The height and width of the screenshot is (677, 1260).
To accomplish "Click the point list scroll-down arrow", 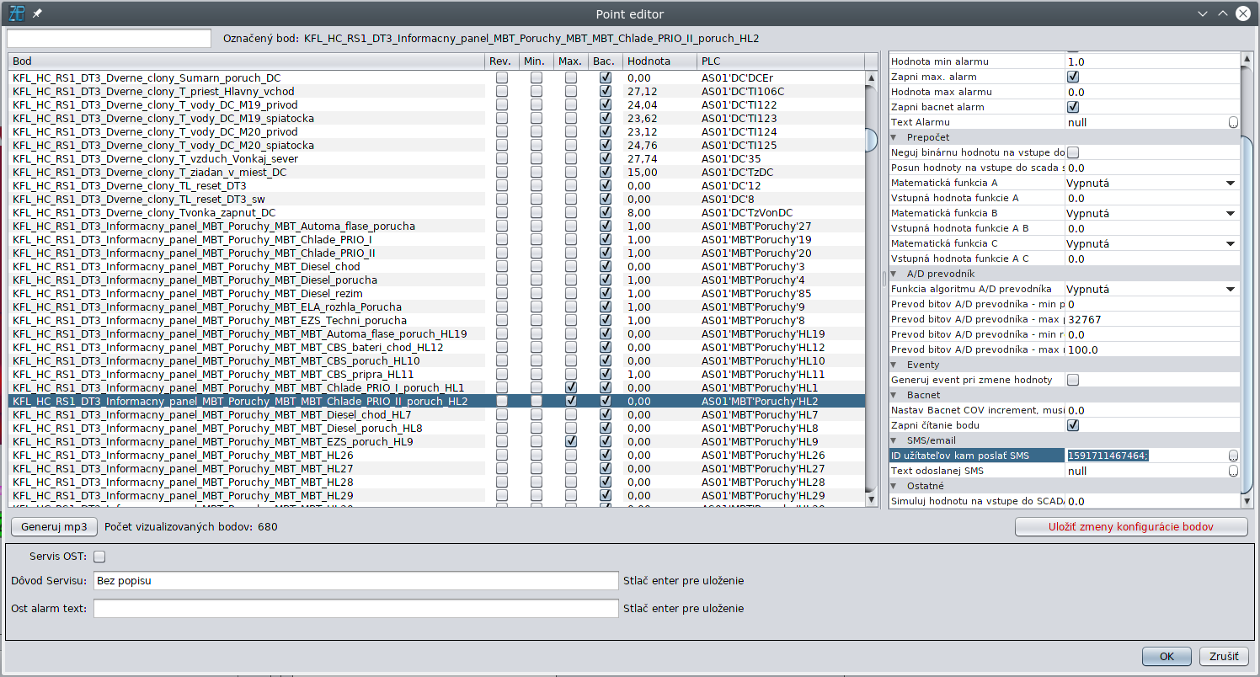I will point(872,498).
